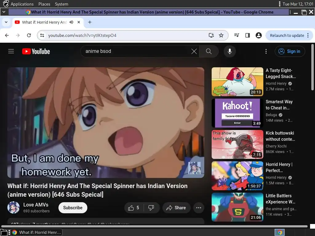View site information icon in address bar
Viewport: 315px width, 236px height.
[x=42, y=35]
